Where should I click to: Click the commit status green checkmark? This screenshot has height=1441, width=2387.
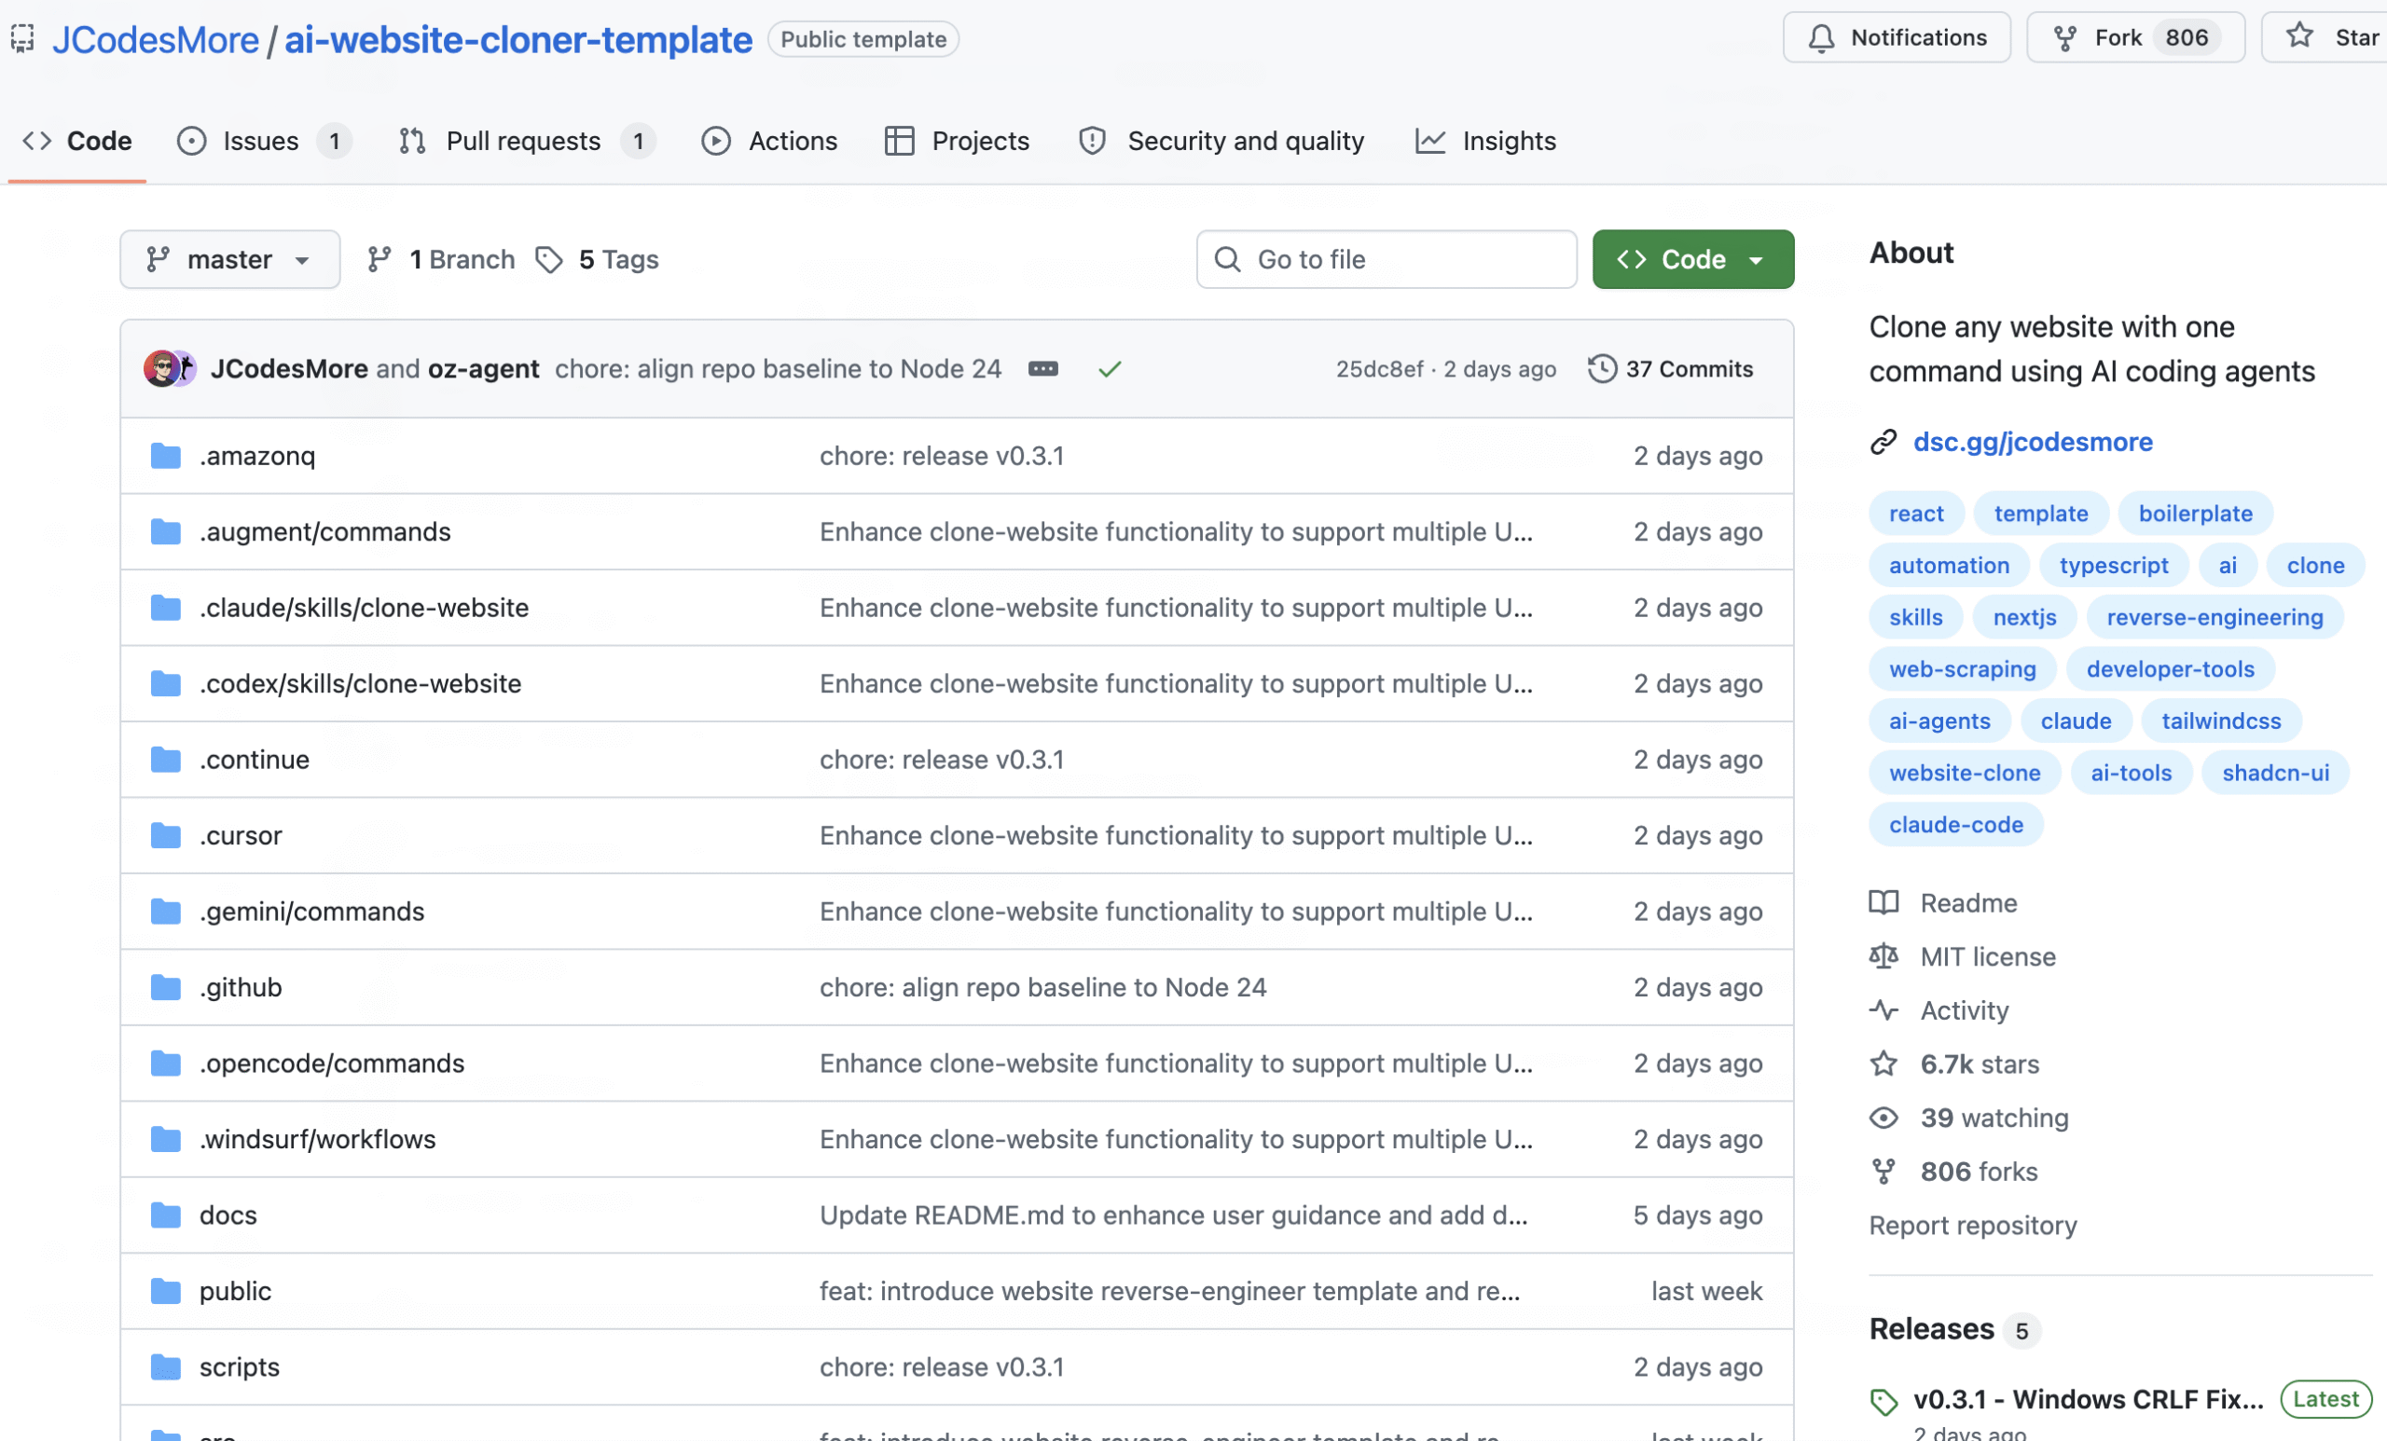tap(1110, 369)
